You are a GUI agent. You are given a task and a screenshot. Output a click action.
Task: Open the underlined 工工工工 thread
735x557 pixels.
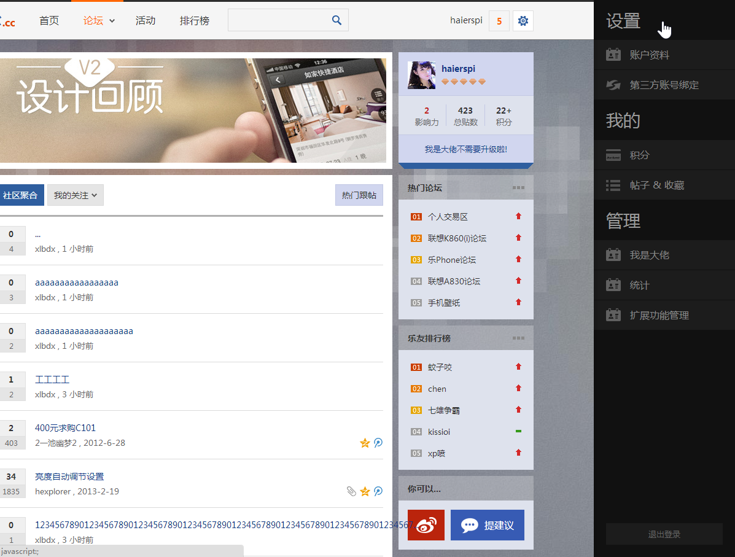pyautogui.click(x=52, y=380)
